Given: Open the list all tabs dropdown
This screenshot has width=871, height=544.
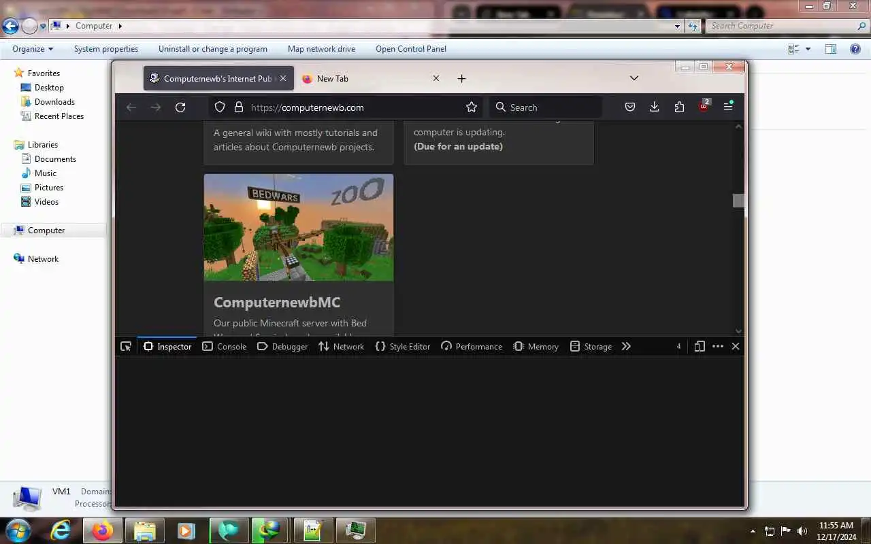Looking at the screenshot, I should 634,78.
